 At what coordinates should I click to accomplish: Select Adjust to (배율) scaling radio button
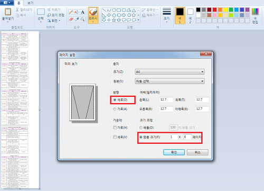click(141, 128)
